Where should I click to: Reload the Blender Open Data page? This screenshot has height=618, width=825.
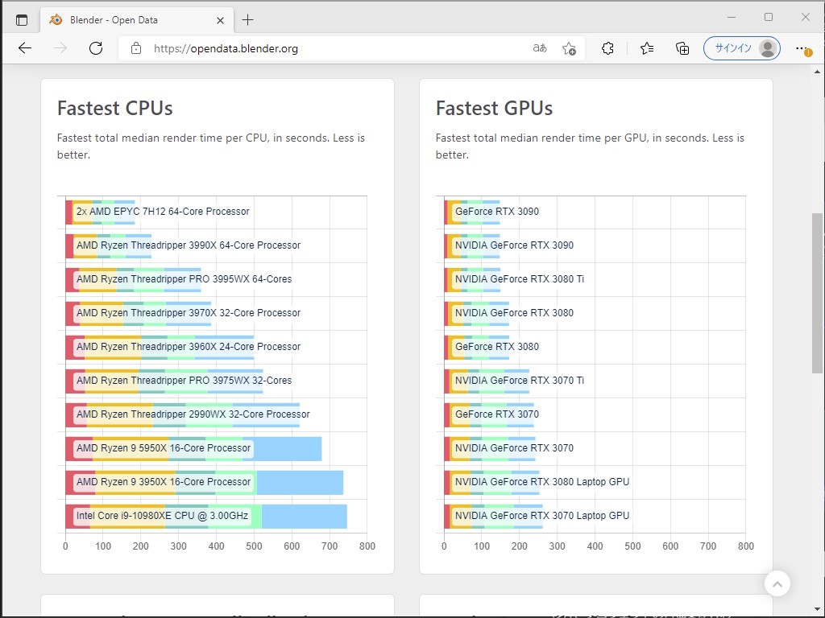click(x=96, y=48)
